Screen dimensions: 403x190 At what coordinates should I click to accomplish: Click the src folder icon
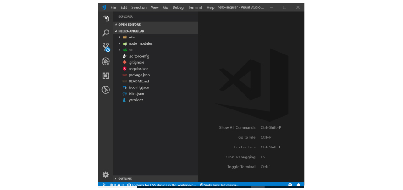pyautogui.click(x=125, y=50)
